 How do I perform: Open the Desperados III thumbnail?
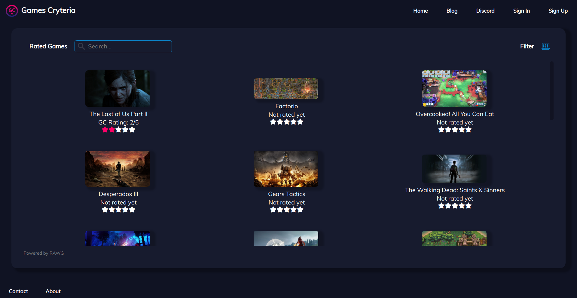[x=118, y=169]
